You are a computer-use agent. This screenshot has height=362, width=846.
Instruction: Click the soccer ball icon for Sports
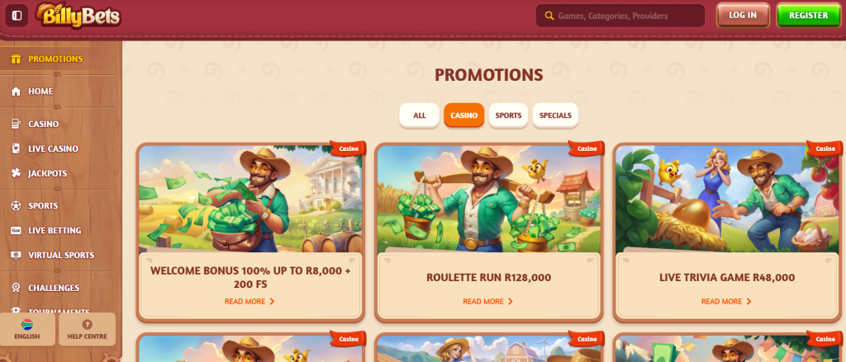tap(16, 206)
